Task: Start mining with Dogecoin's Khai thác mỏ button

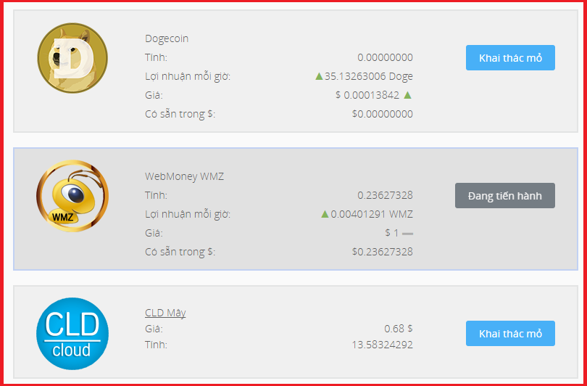Action: coord(510,58)
